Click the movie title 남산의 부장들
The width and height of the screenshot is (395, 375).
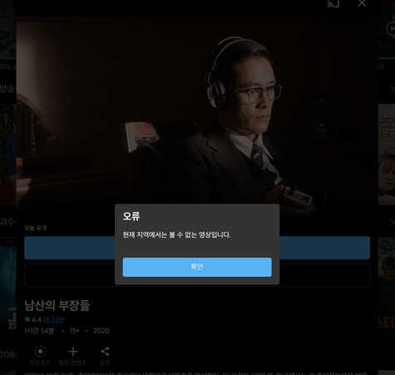pyautogui.click(x=57, y=305)
